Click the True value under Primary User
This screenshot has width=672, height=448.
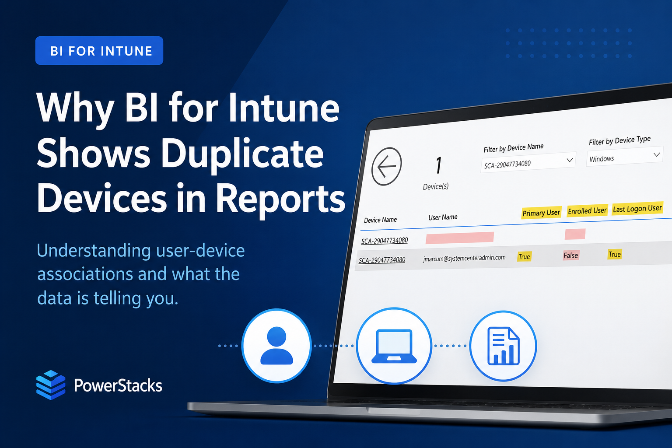524,256
